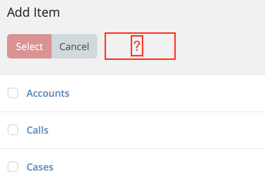The image size is (265, 181).
Task: Enable the Cases checkbox
Action: (13, 167)
